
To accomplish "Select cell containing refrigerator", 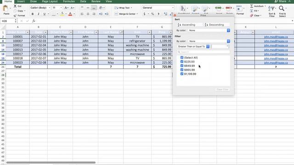I will pyautogui.click(x=137, y=41).
